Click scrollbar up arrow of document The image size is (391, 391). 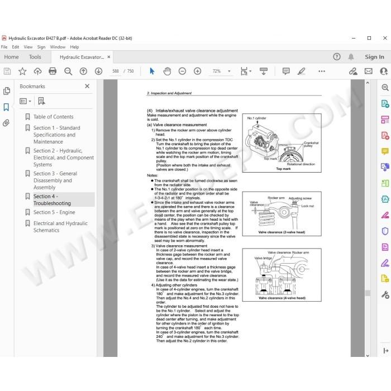pos(368,83)
